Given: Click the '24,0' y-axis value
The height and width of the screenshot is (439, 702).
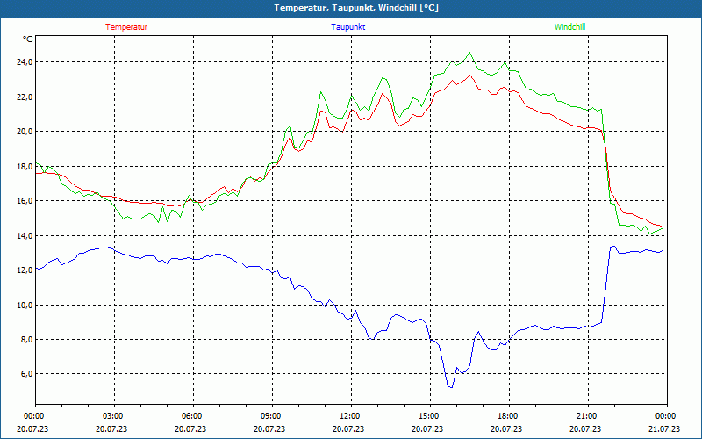Looking at the screenshot, I should [25, 62].
